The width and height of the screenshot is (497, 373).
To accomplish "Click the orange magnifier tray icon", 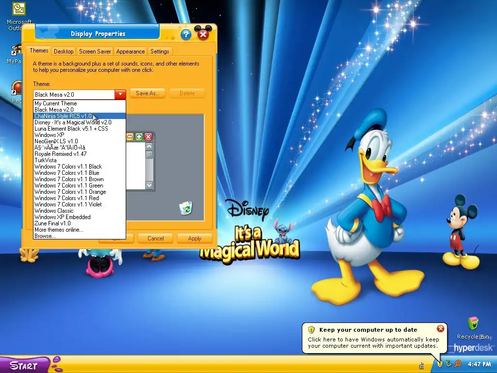I will click(458, 364).
